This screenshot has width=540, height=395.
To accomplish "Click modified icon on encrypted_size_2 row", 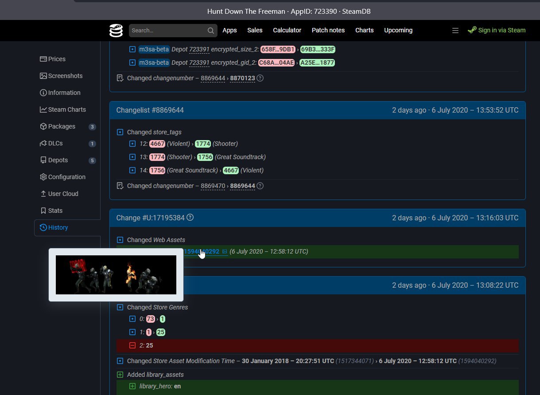I will (132, 49).
